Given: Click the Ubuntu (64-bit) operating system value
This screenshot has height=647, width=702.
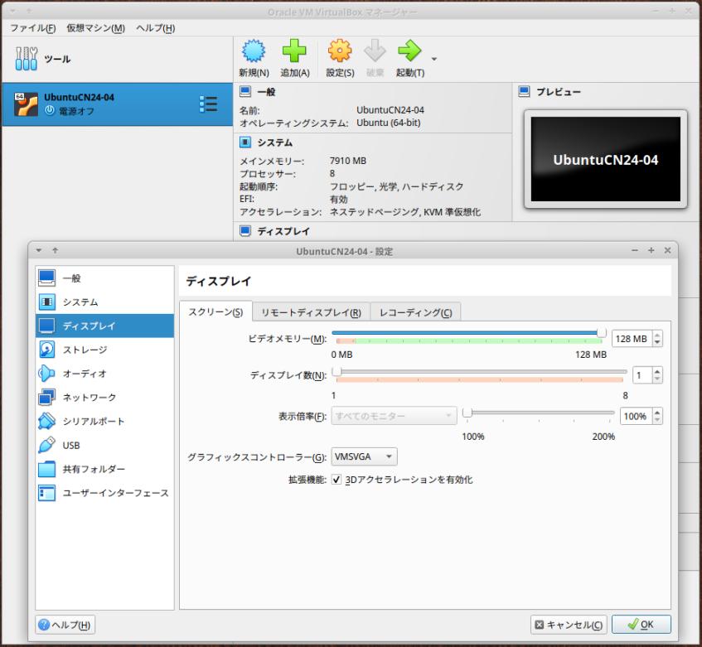Looking at the screenshot, I should point(389,123).
